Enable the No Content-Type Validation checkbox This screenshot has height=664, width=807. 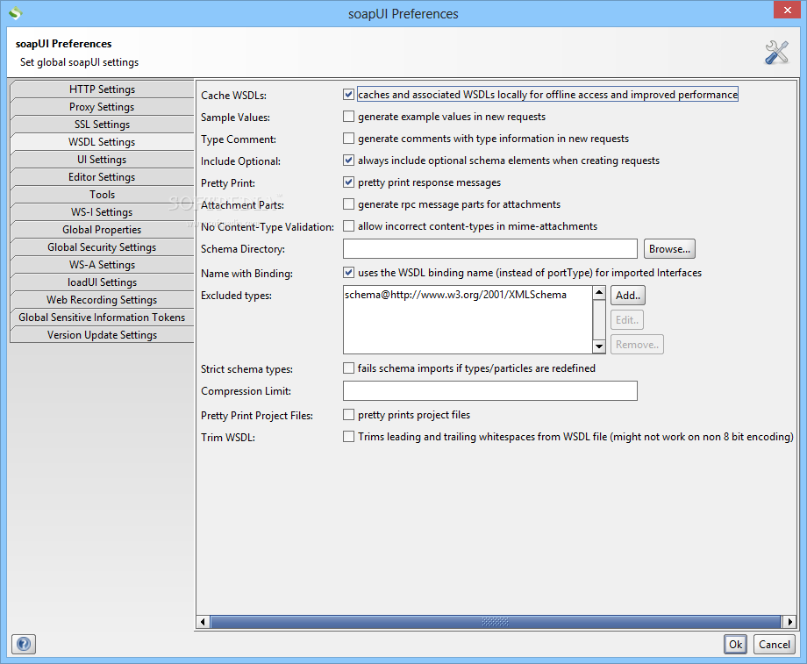point(348,226)
